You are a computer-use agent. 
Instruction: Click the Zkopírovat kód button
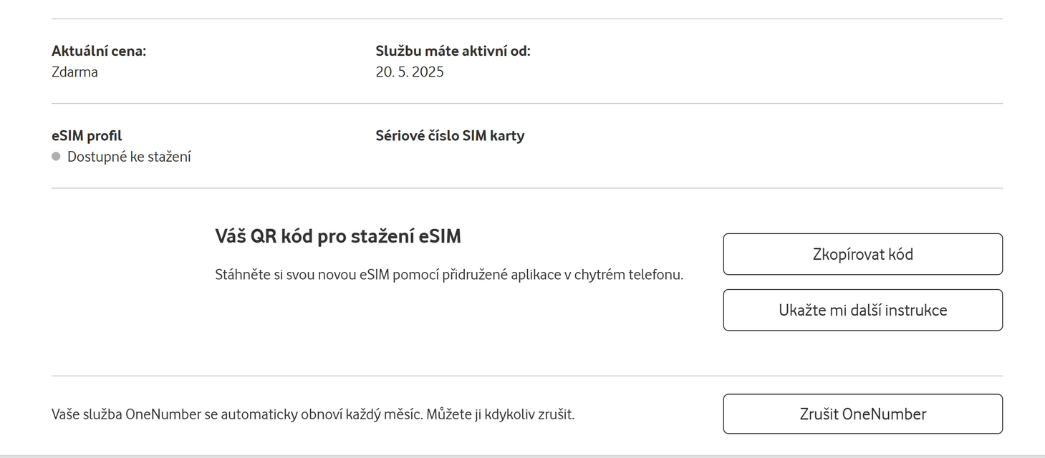(862, 254)
